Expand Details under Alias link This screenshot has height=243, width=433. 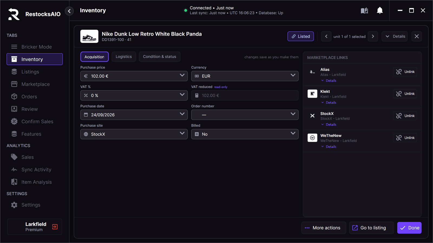[329, 81]
